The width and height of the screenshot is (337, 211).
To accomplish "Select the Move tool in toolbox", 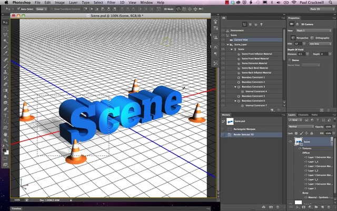I will (x=5, y=23).
